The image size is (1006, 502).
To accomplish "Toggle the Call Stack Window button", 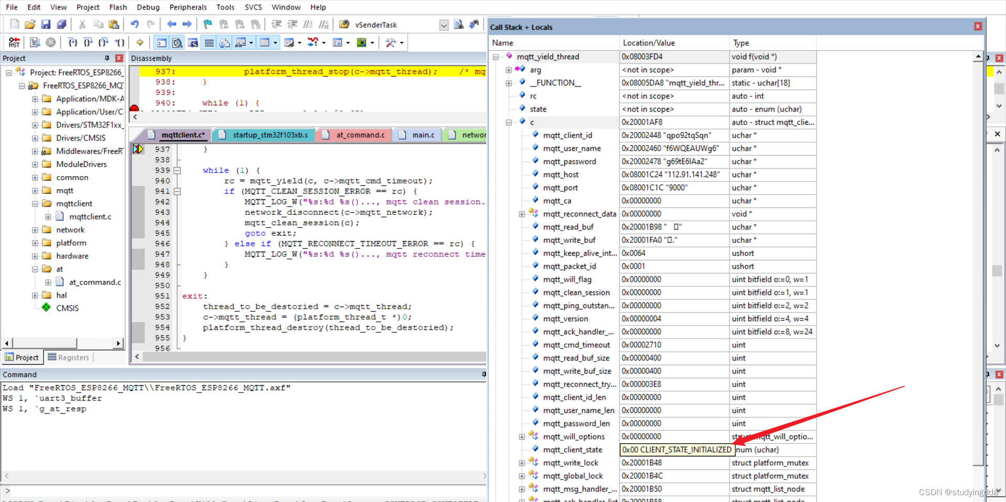I will [x=225, y=42].
